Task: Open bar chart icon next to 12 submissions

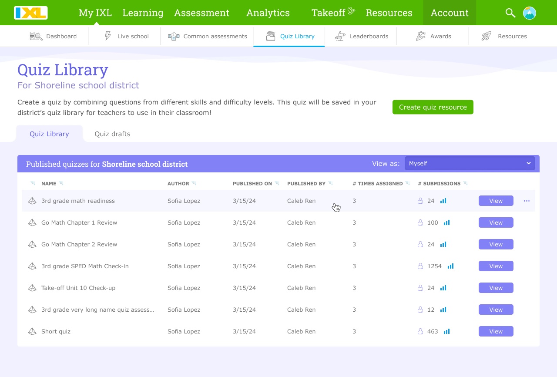Action: 443,310
